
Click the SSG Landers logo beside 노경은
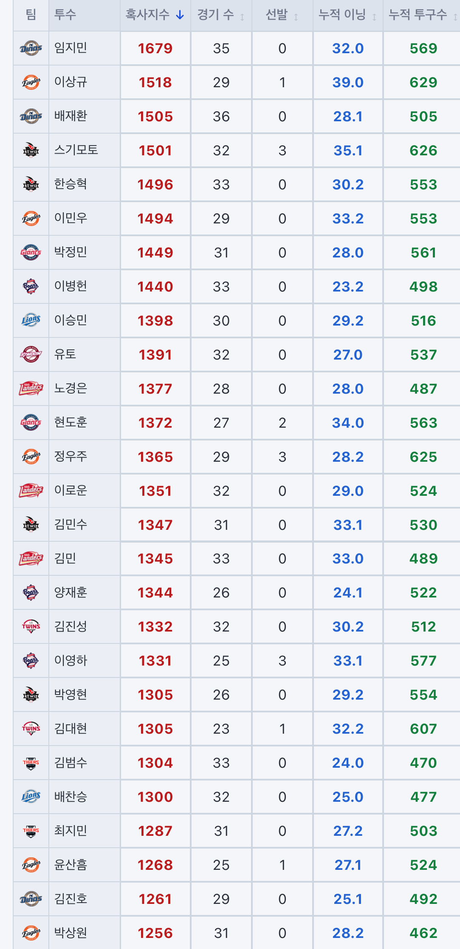31,389
